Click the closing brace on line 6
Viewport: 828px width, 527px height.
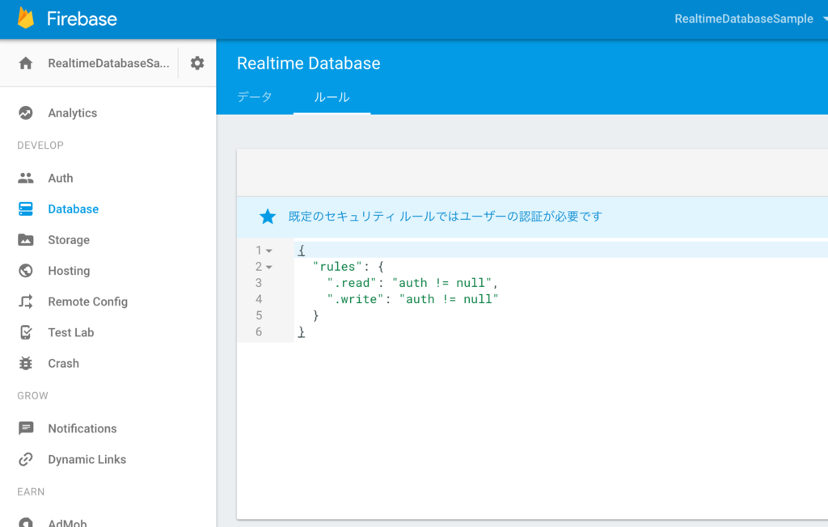point(301,332)
